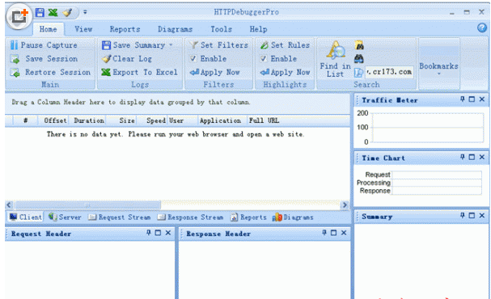Click the top binoculars search icon
491x299 pixels.
click(x=359, y=45)
